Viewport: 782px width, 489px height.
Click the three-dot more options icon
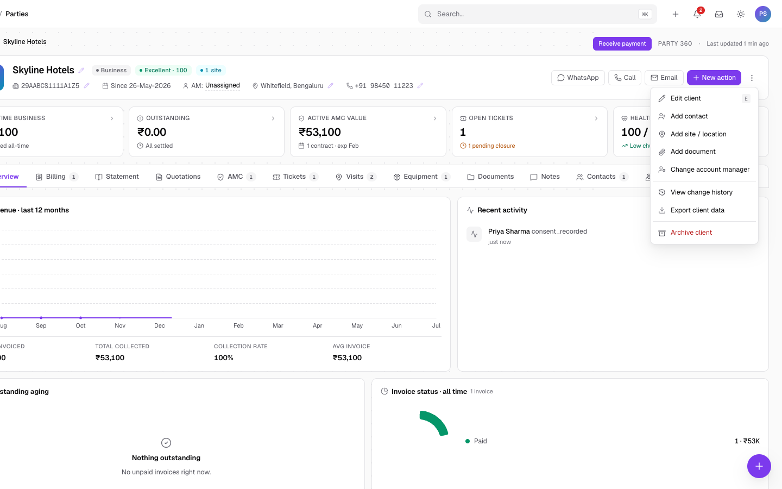752,78
